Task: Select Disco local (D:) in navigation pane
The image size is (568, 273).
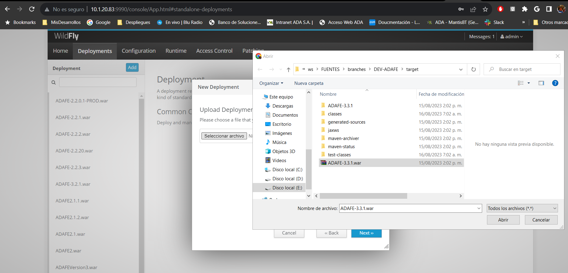Action: (287, 179)
